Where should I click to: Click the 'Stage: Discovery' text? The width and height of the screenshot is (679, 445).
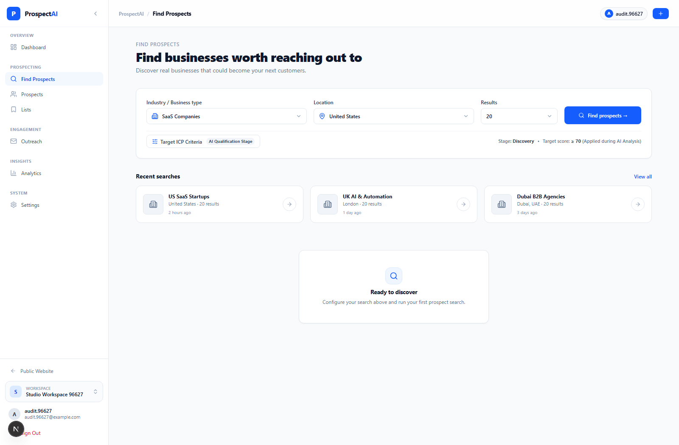(x=516, y=141)
